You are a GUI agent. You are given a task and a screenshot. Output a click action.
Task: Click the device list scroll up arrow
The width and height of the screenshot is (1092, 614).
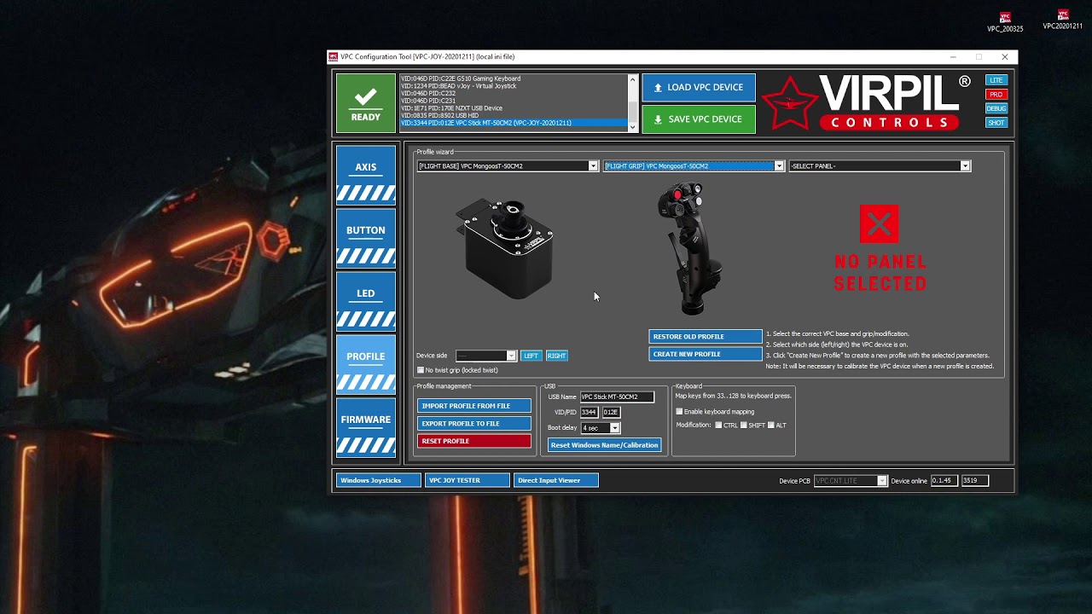coord(632,79)
